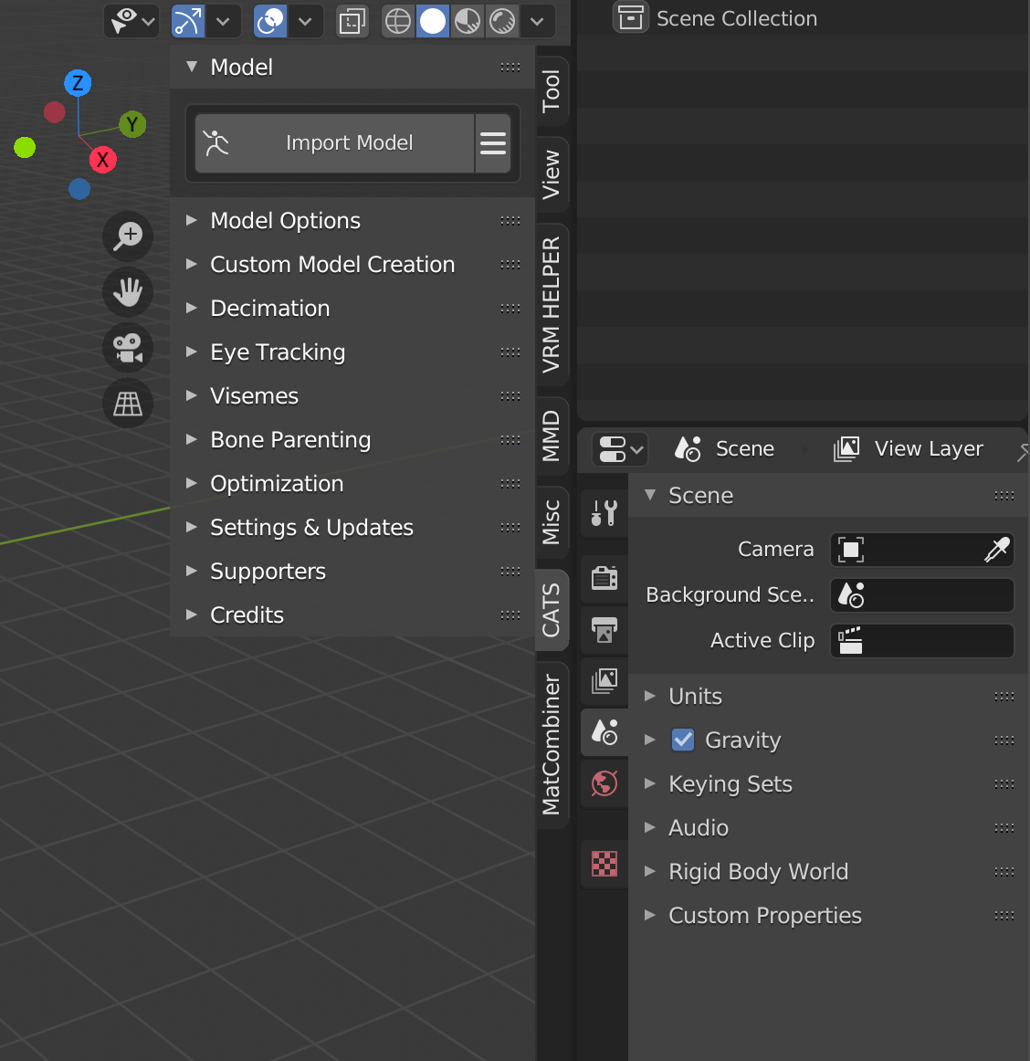
Task: Expand the Supporters panel
Action: 352,571
